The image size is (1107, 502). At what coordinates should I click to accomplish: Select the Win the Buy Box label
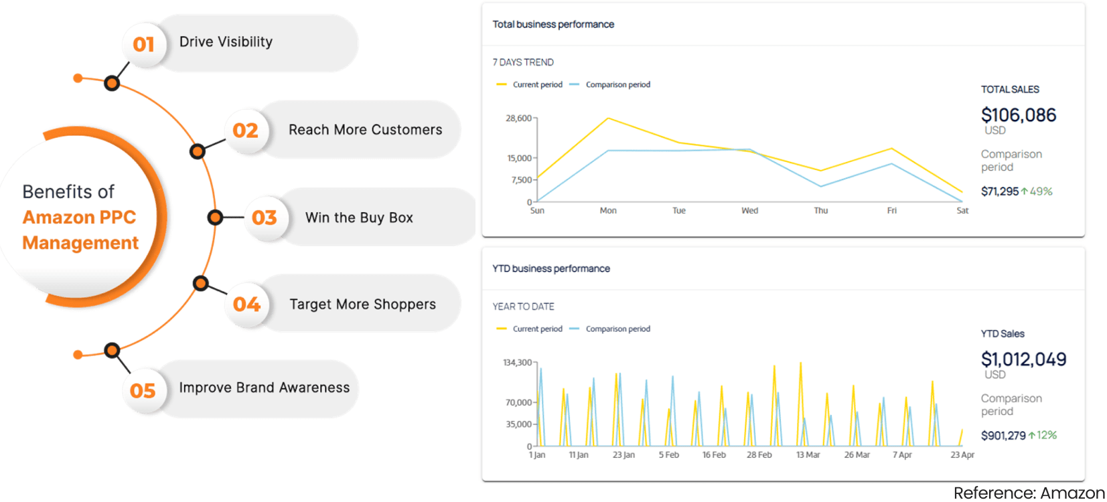coord(359,218)
